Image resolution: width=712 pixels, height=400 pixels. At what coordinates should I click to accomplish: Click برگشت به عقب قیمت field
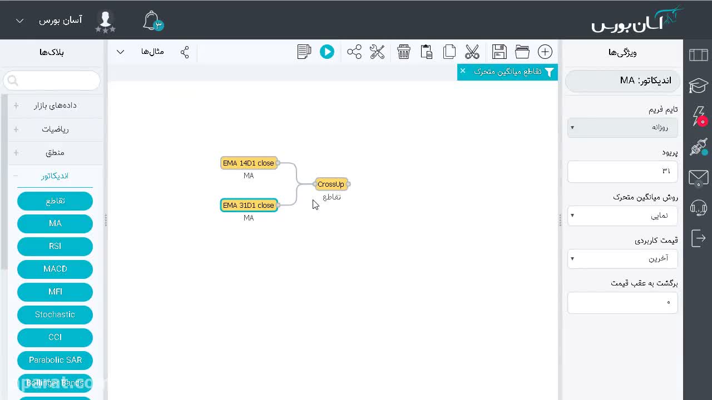(x=622, y=303)
